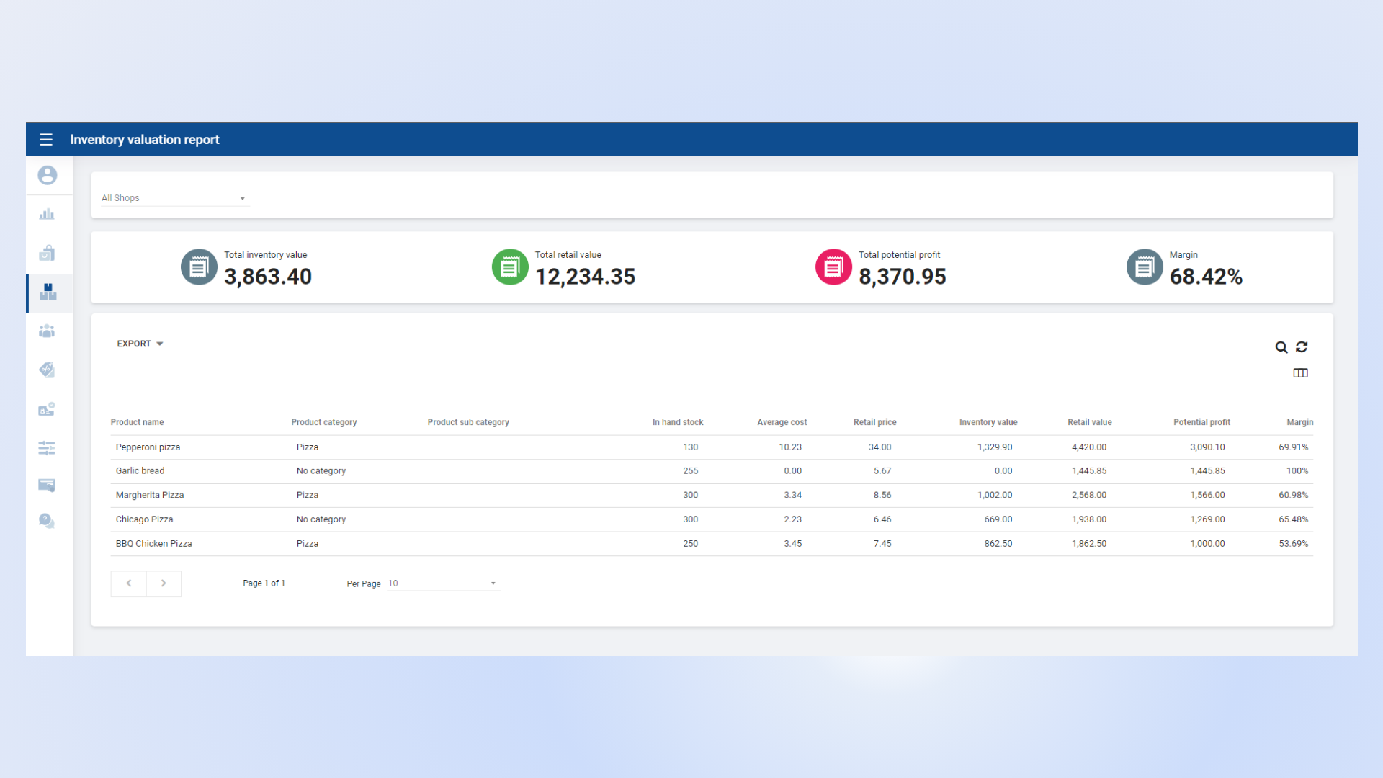
Task: Expand the All Shops dropdown
Action: [174, 198]
